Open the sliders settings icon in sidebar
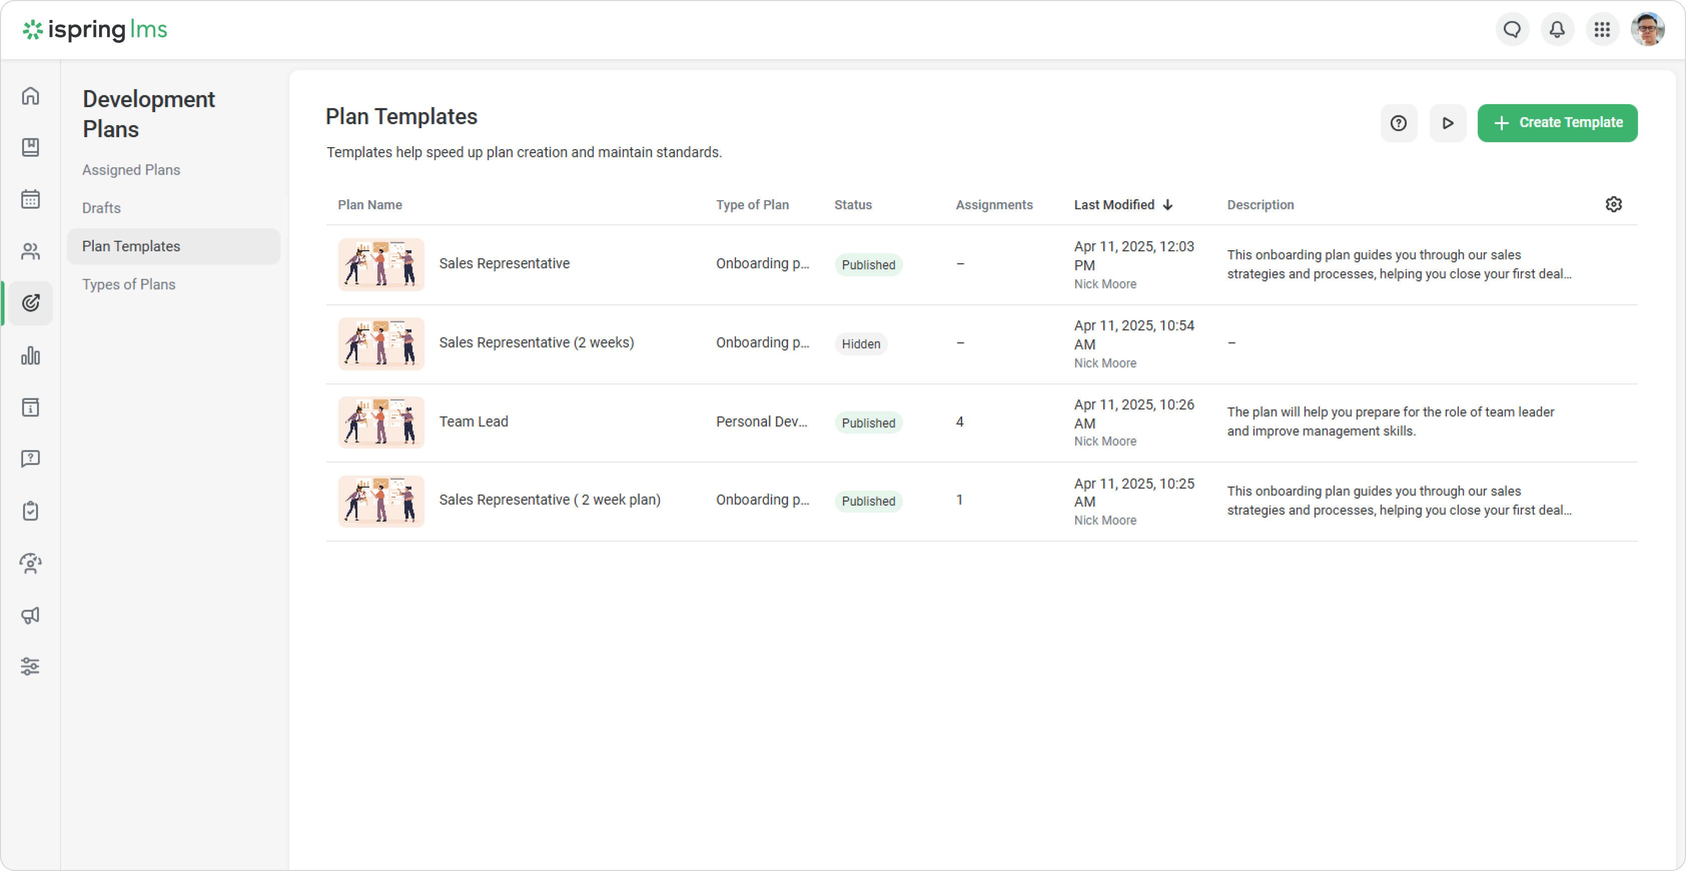This screenshot has height=871, width=1686. pyautogui.click(x=30, y=666)
